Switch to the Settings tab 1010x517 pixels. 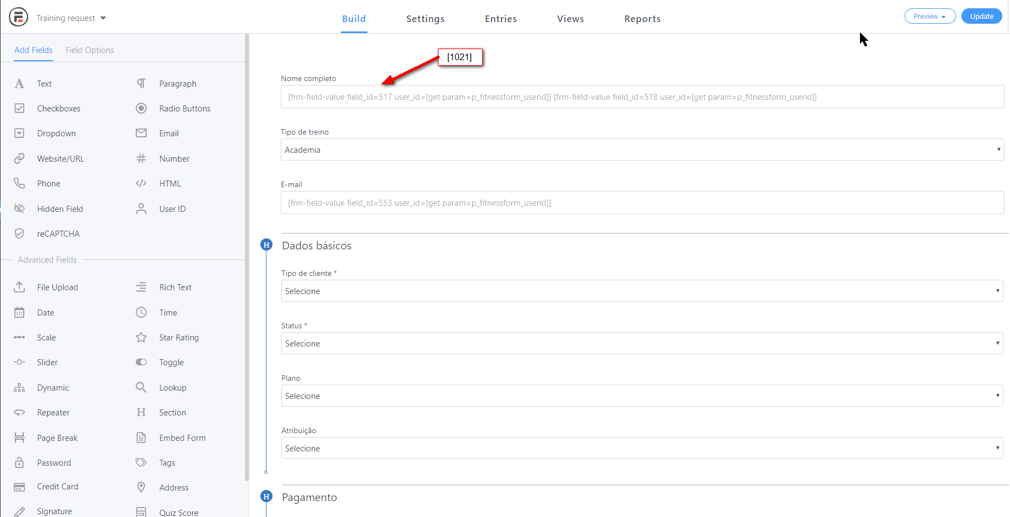(425, 19)
